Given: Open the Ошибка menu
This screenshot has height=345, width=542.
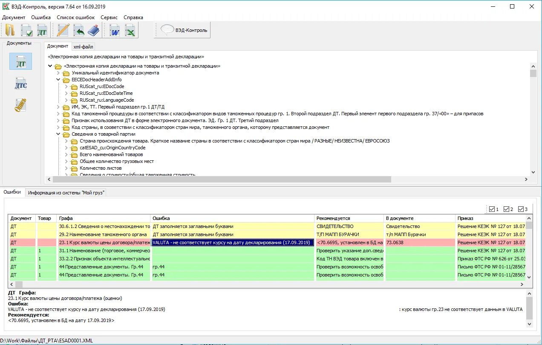Looking at the screenshot, I should point(41,17).
